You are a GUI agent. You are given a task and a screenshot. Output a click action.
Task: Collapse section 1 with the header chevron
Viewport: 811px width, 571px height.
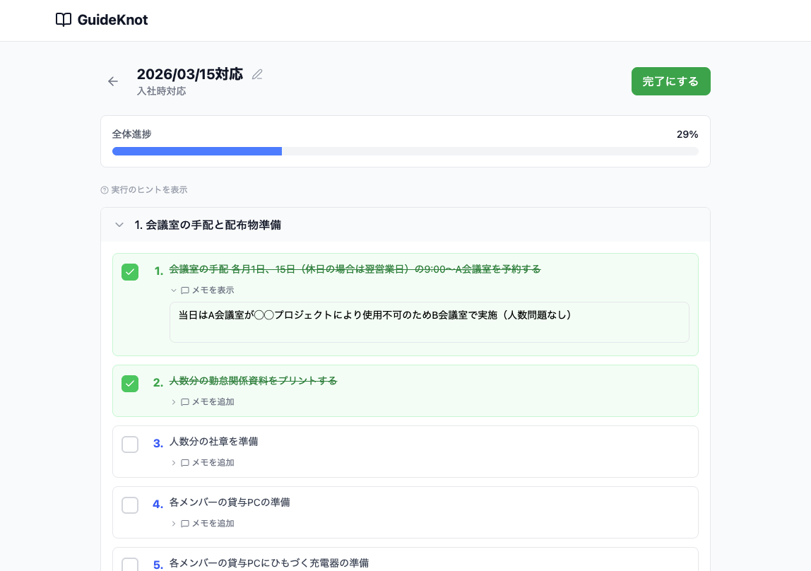tap(119, 225)
